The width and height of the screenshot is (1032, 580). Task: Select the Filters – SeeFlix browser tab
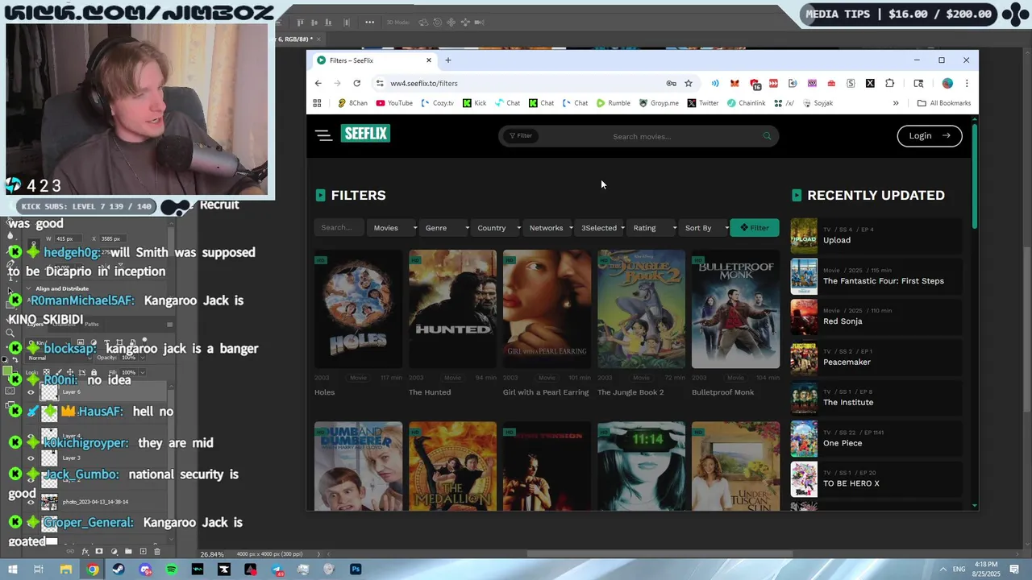(373, 60)
